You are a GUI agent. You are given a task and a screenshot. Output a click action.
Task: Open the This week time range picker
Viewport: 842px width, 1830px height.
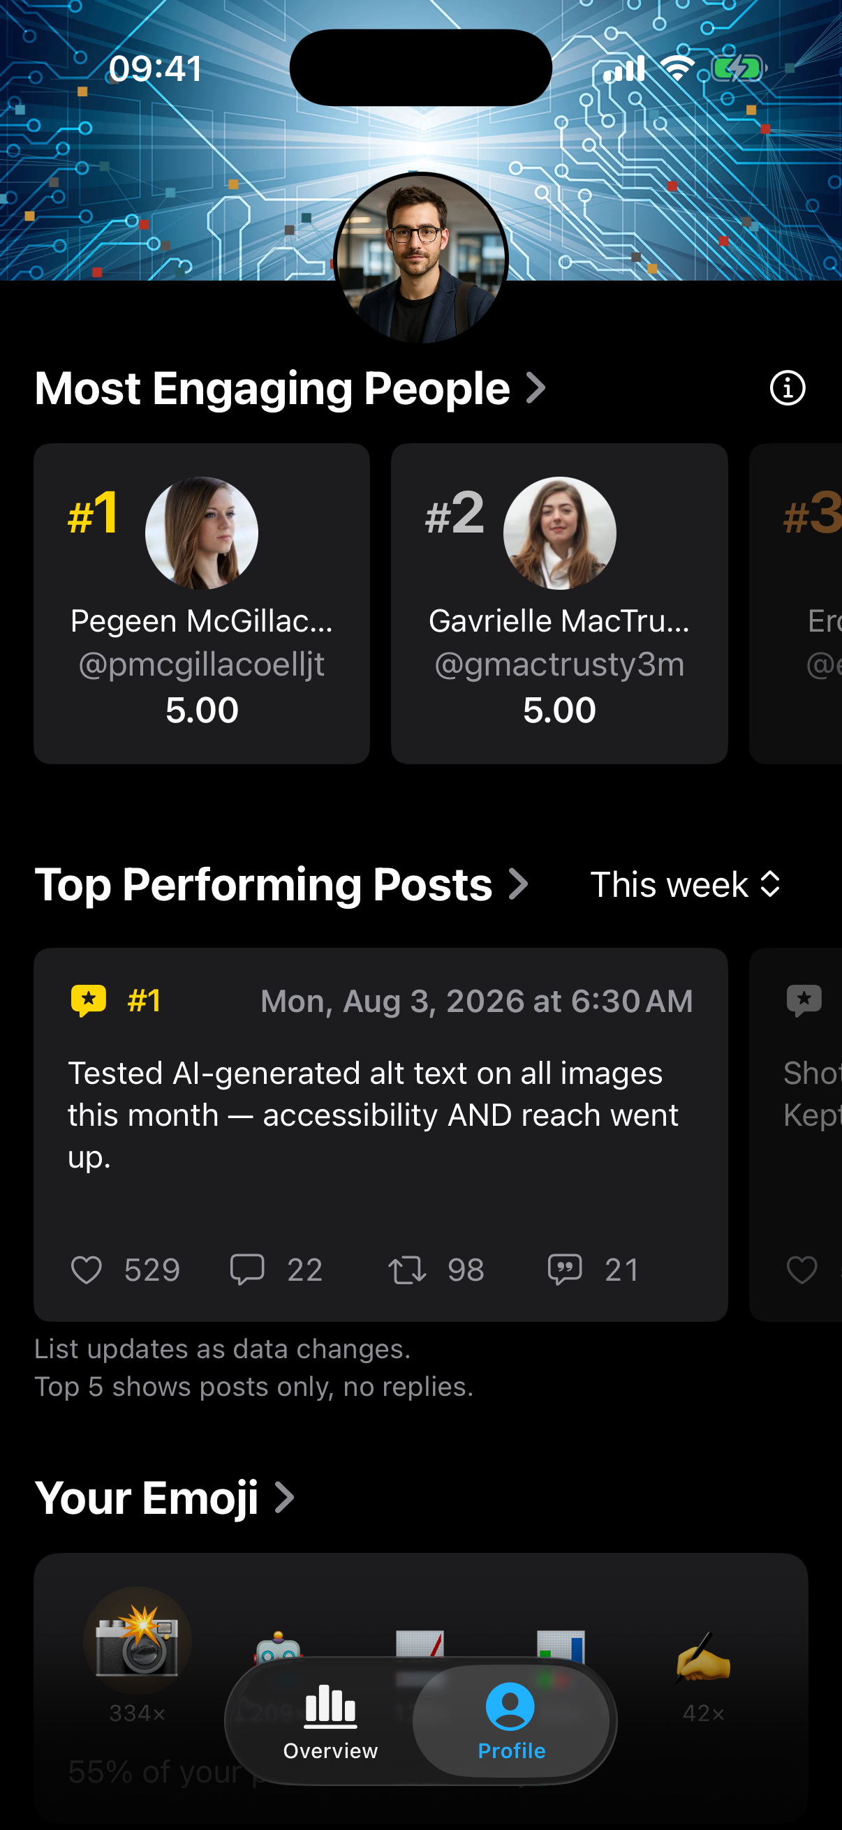[686, 885]
